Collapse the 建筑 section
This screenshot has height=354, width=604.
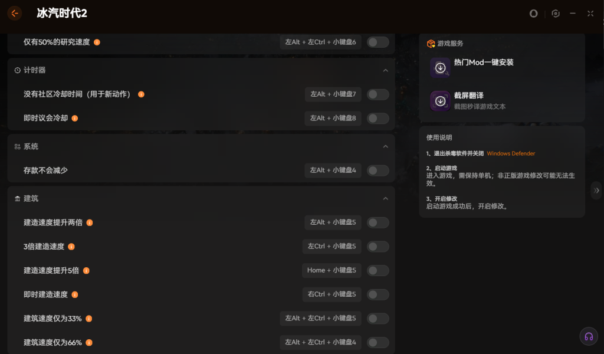[x=385, y=199]
